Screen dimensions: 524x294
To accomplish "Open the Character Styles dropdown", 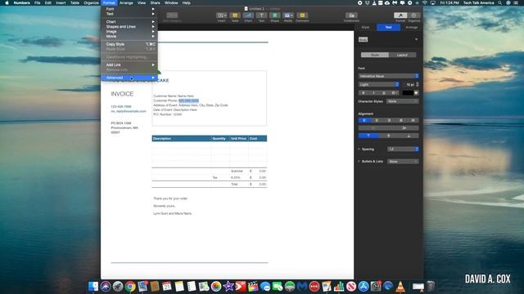I will click(x=402, y=101).
